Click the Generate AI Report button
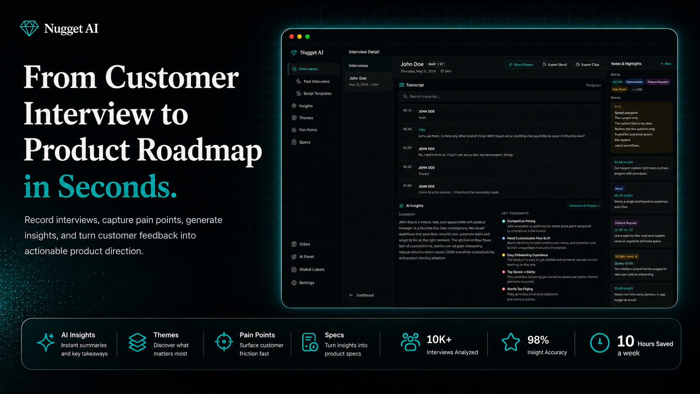 tap(584, 206)
